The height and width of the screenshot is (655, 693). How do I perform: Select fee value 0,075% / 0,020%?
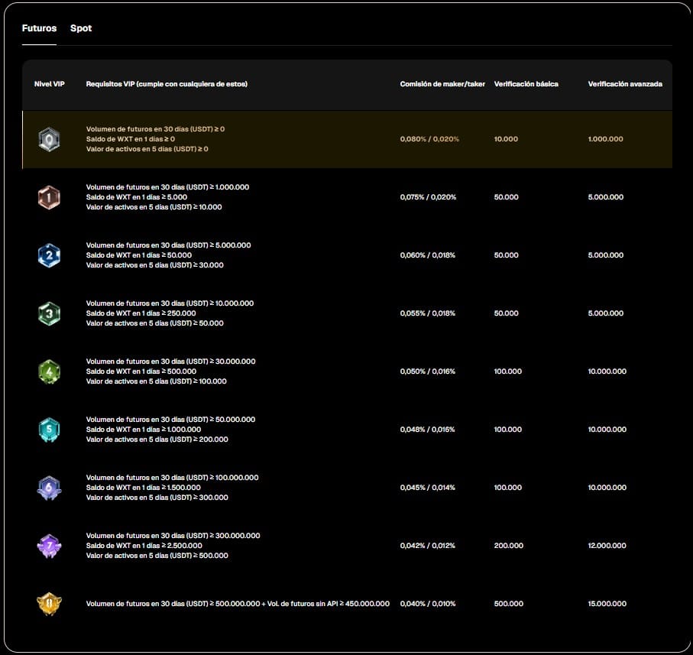[x=429, y=197]
